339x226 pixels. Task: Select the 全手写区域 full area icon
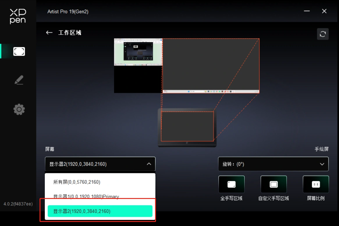pos(231,184)
